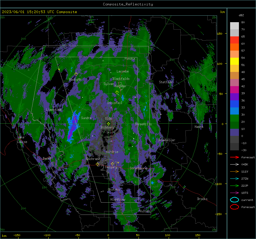Image resolution: width=256 pixels, height=239 pixels.
Task: Click the Stettler town label
Action: coord(166,82)
